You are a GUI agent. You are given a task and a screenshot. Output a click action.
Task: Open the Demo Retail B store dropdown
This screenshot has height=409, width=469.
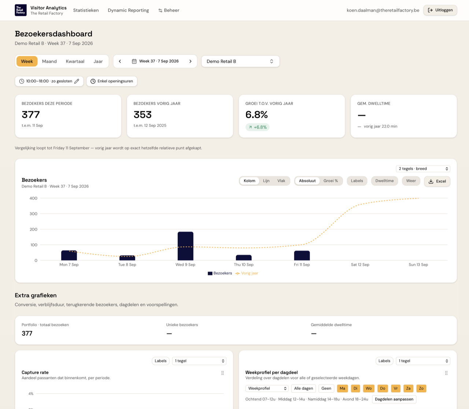[x=240, y=61]
